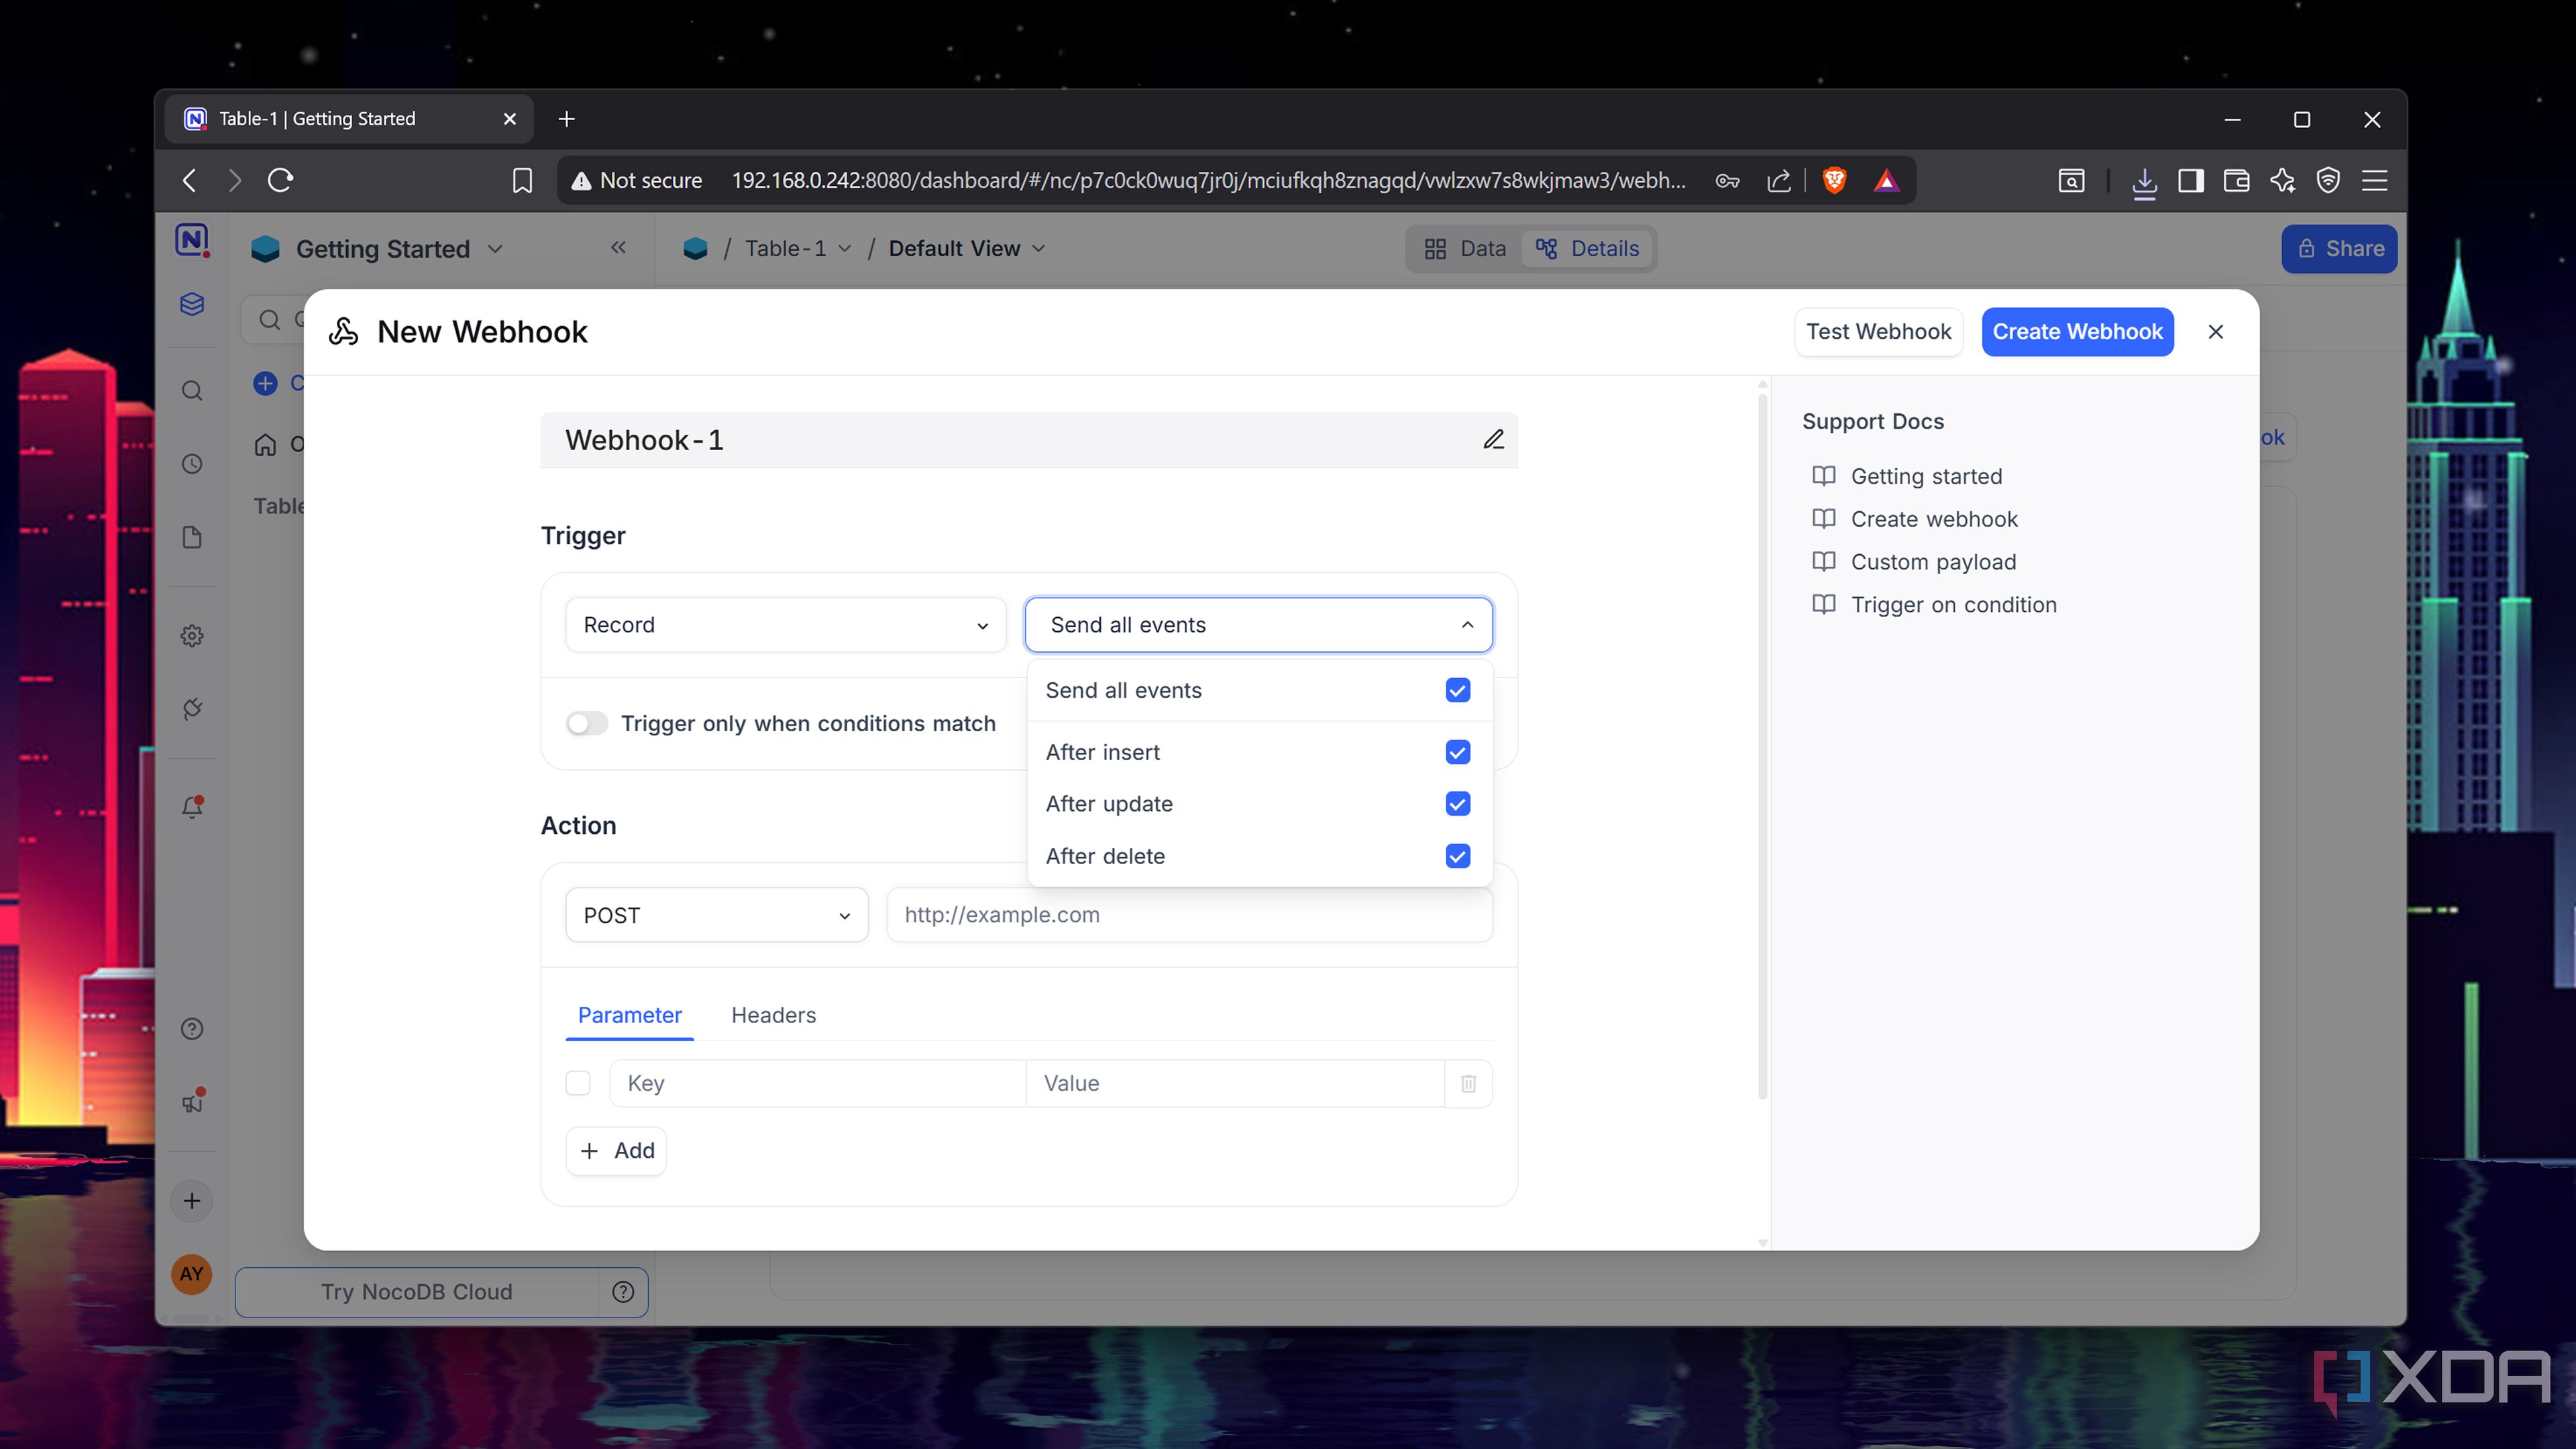Open the document icon in sidebar
2576x1449 pixels.
tap(192, 538)
